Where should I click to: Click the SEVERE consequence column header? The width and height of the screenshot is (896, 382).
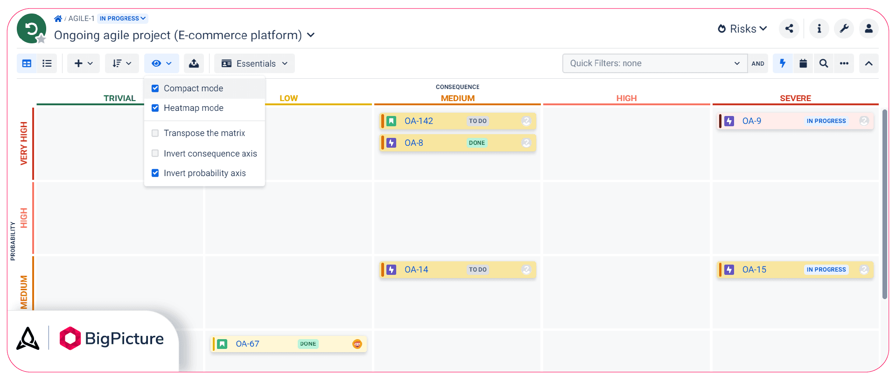795,98
